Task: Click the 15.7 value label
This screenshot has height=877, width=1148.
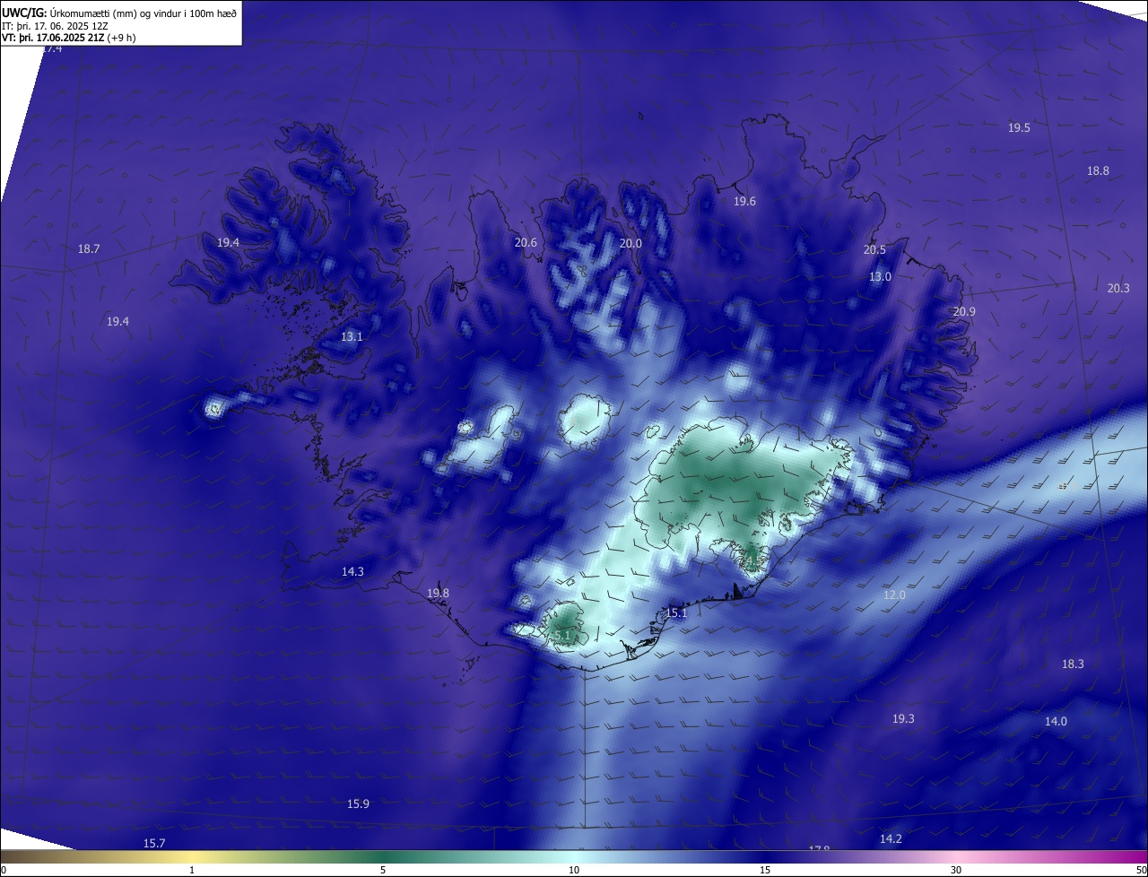Action: [x=154, y=844]
